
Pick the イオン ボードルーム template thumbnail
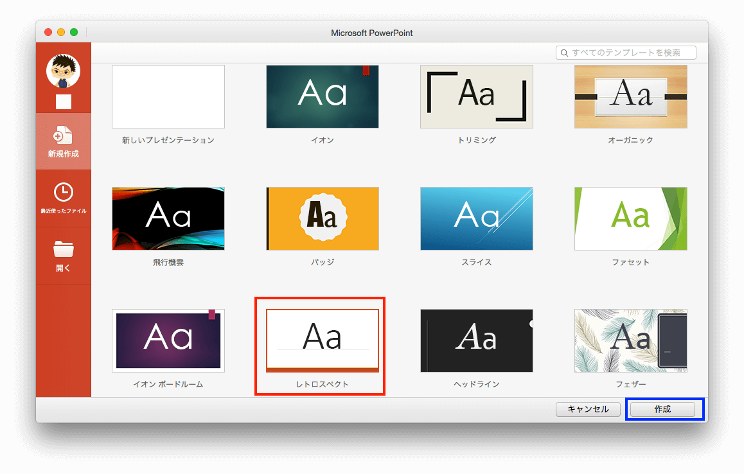168,340
